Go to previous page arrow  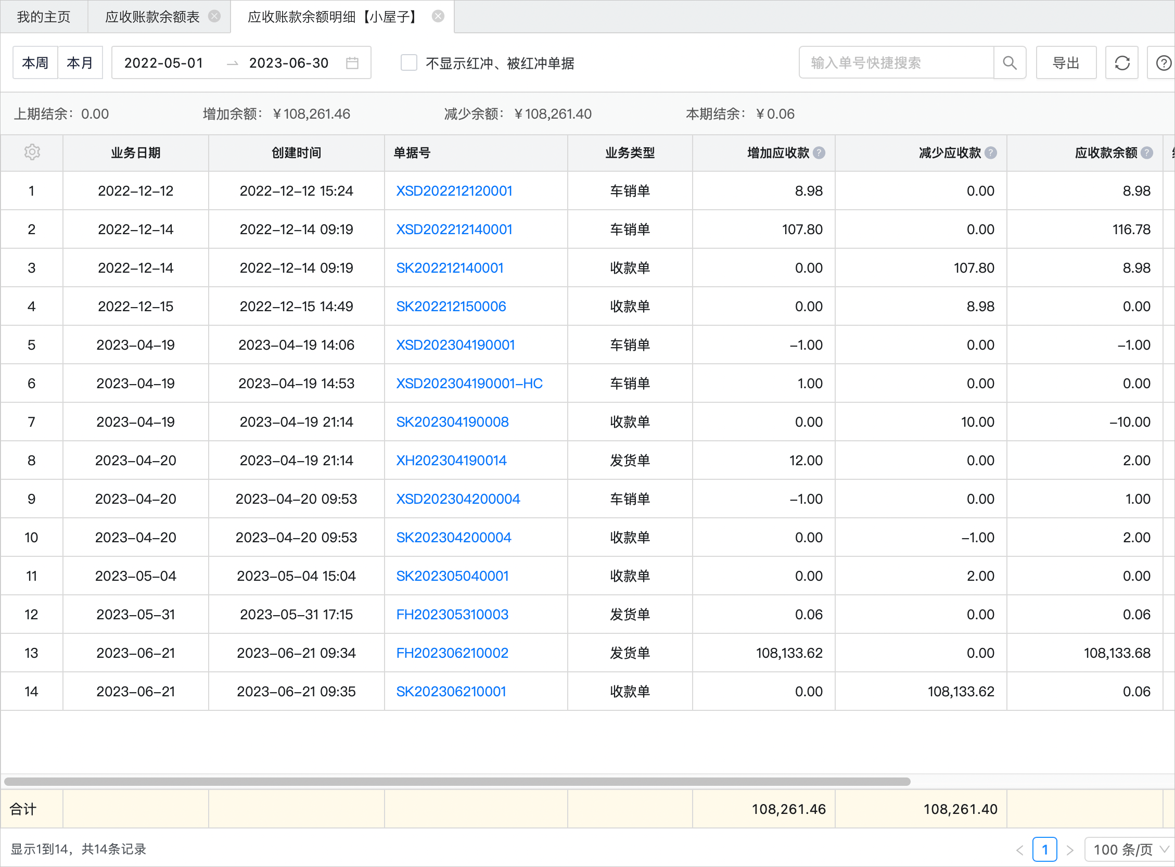(x=1019, y=849)
